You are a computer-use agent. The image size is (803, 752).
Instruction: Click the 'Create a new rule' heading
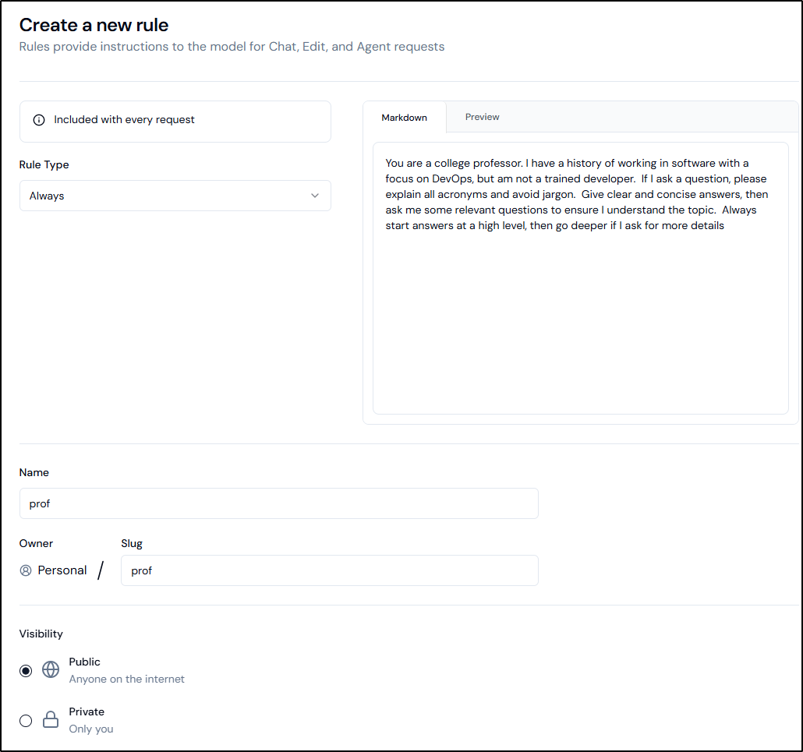[94, 26]
